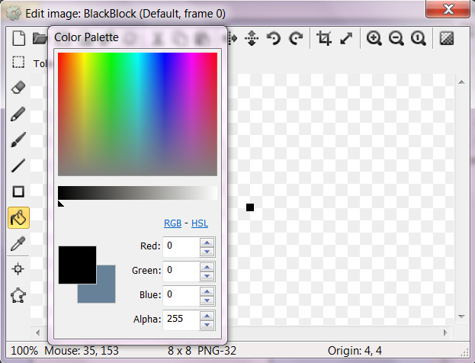Choose the rectangular selection tool
Image resolution: width=475 pixels, height=363 pixels.
(19, 63)
